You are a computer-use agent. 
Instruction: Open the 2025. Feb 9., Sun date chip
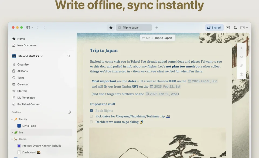203,81
